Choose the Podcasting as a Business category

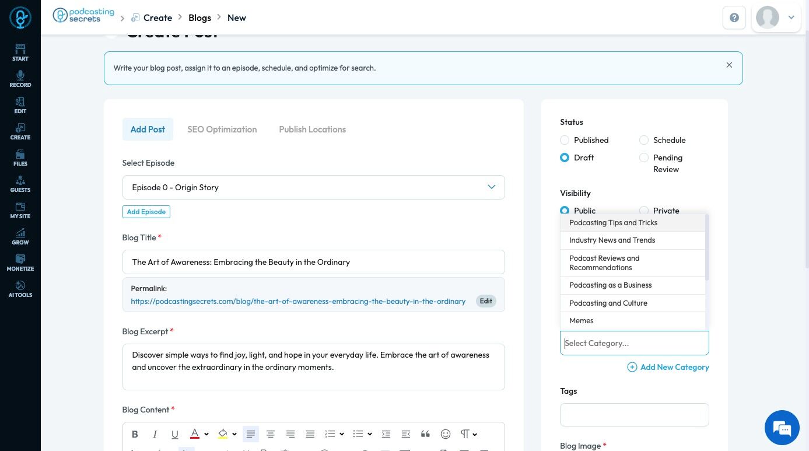(x=633, y=285)
